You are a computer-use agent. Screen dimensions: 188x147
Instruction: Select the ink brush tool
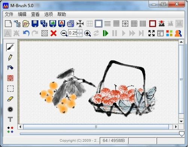pos(10,47)
